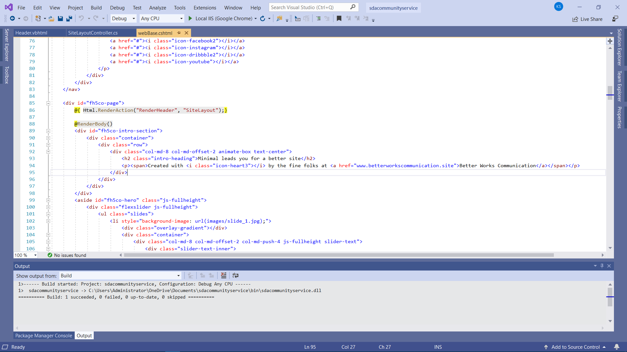Click the search magnifier icon in the search box

click(353, 7)
